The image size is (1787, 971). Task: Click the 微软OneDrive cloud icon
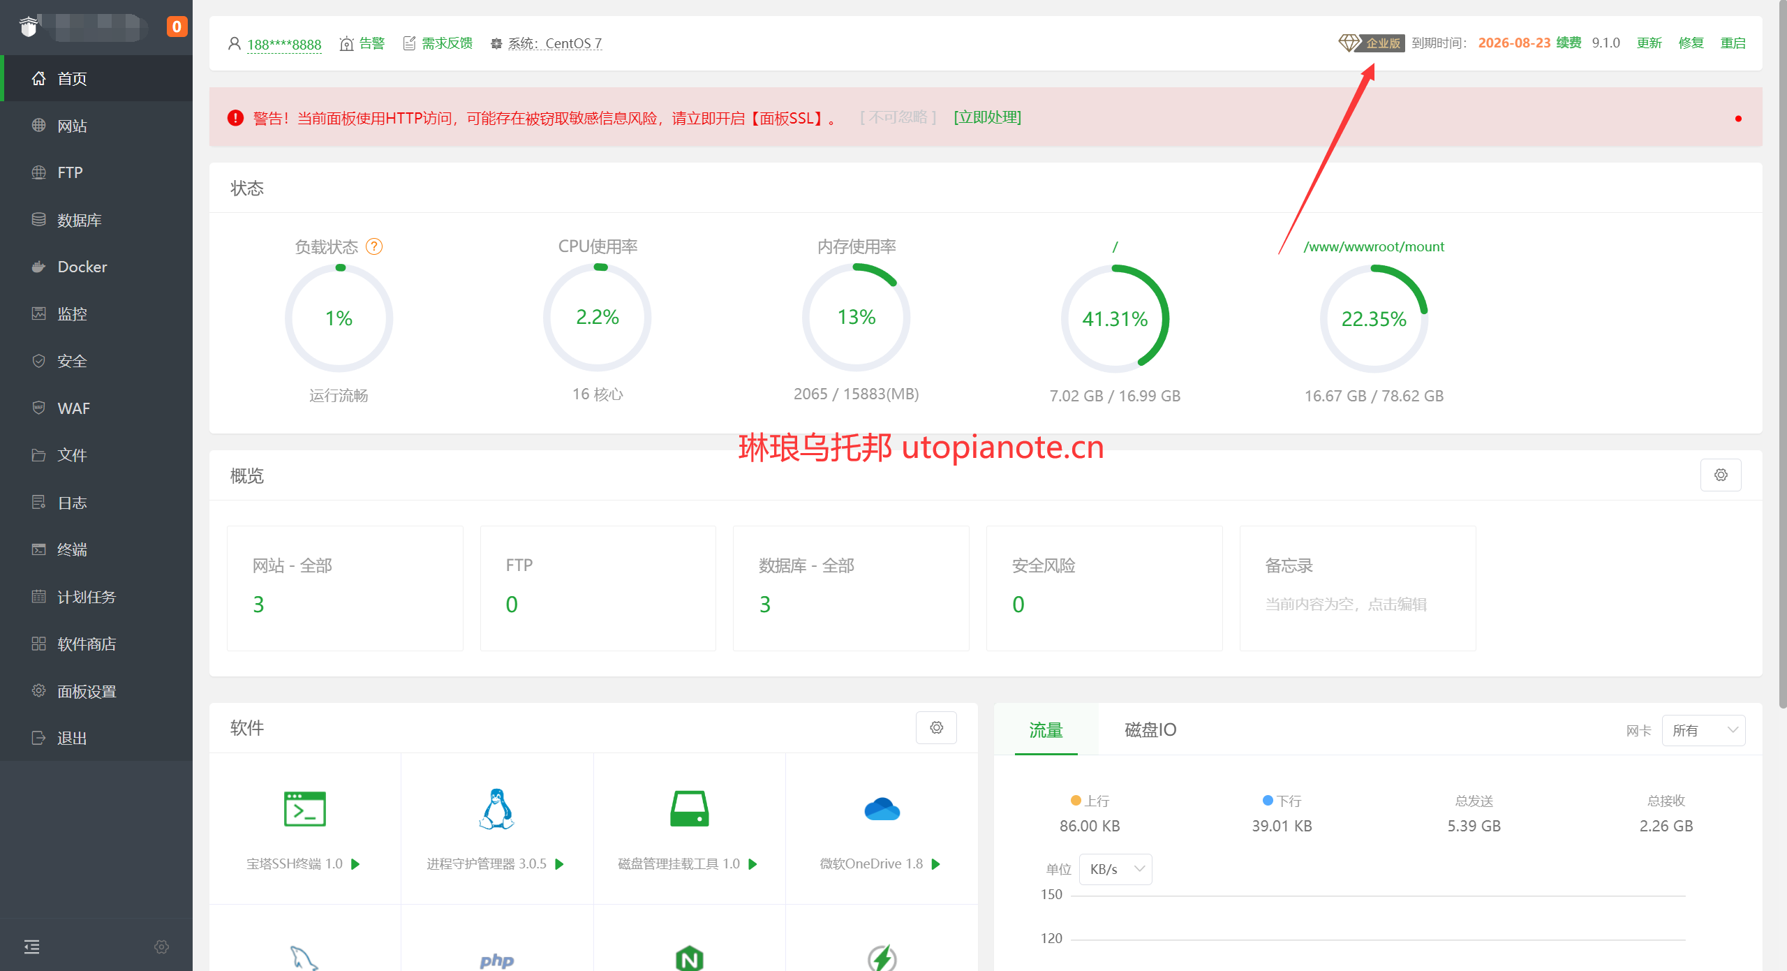coord(882,809)
